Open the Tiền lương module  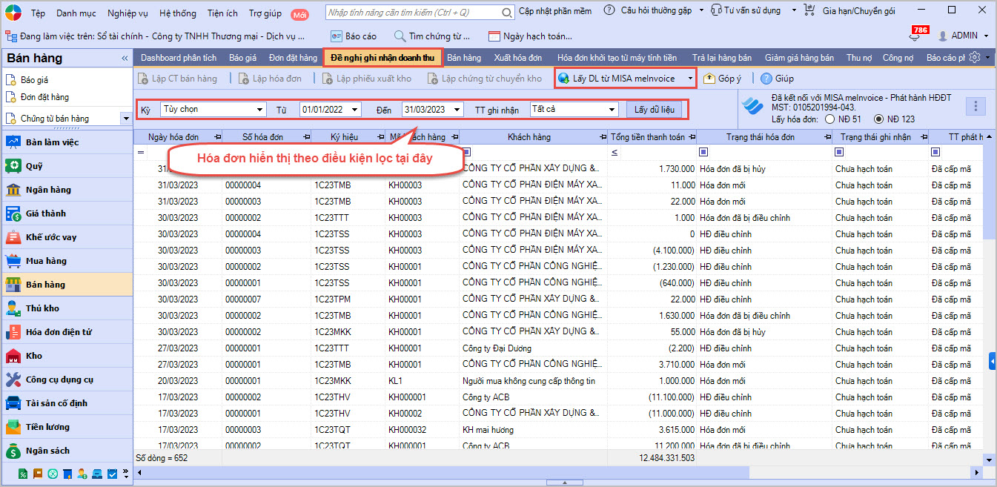[47, 427]
